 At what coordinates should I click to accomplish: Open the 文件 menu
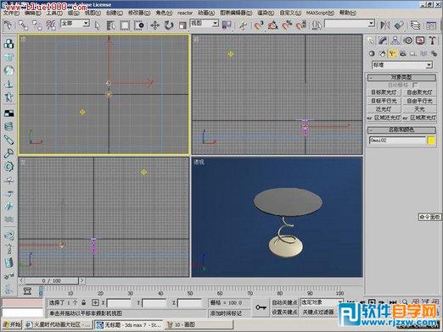click(x=11, y=13)
